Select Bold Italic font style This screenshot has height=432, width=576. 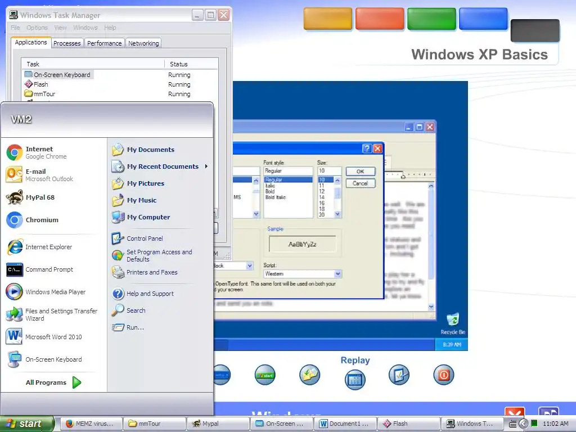click(276, 197)
